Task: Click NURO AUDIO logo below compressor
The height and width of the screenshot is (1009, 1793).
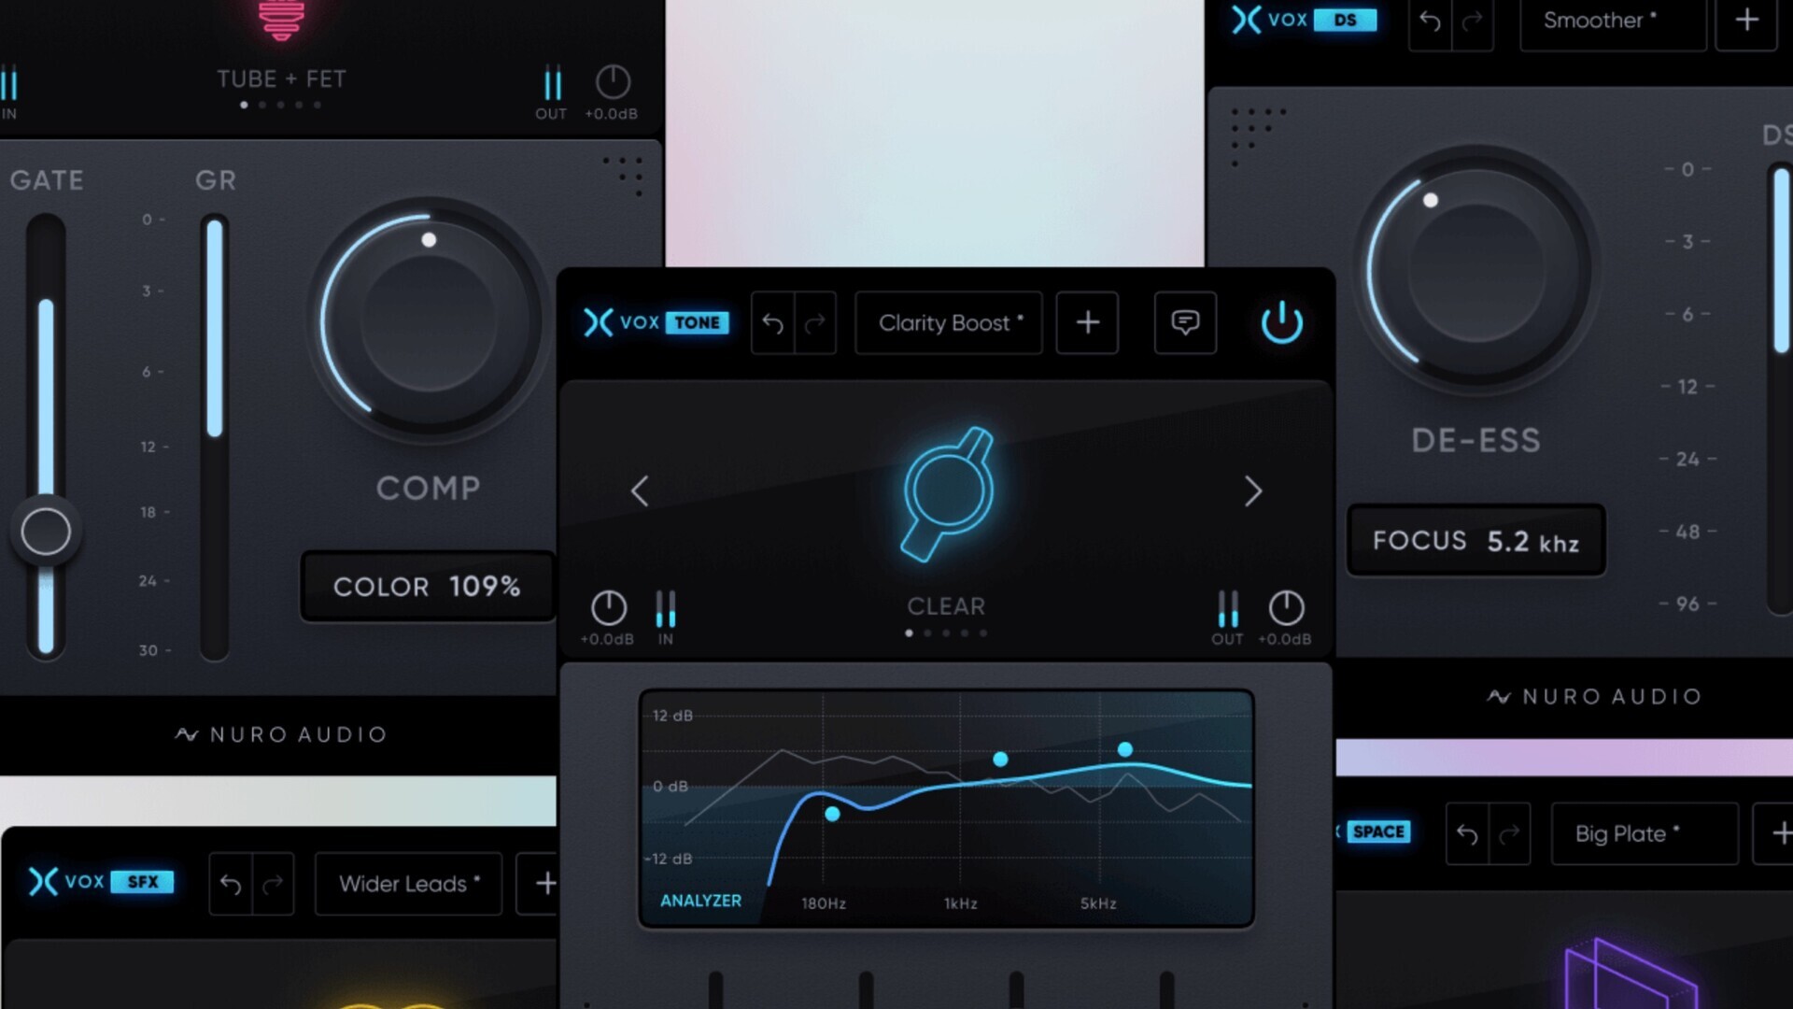Action: pos(280,734)
